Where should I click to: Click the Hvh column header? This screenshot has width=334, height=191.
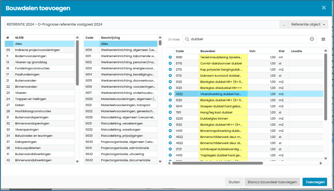click(262, 51)
